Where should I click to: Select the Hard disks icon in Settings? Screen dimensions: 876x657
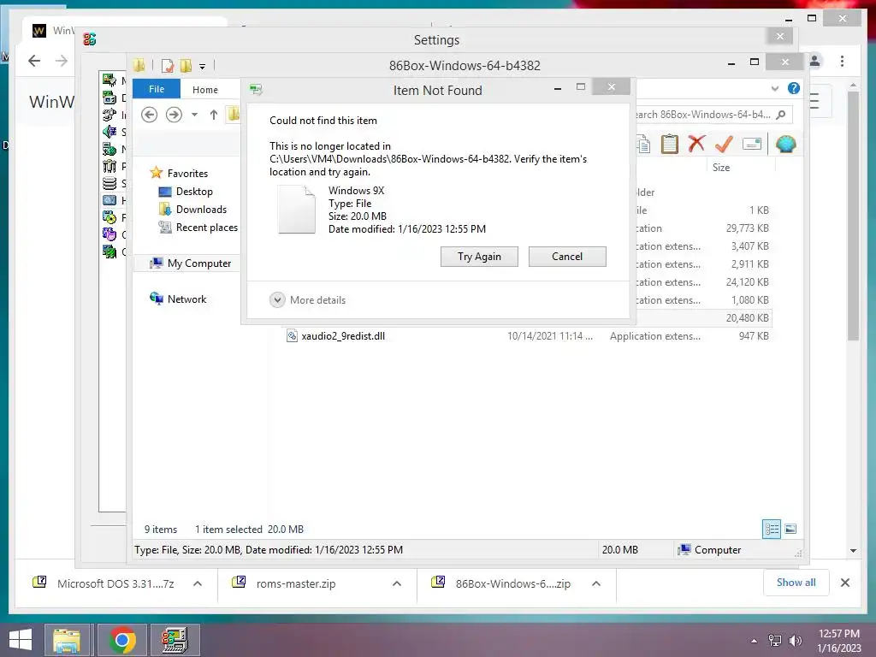[110, 200]
